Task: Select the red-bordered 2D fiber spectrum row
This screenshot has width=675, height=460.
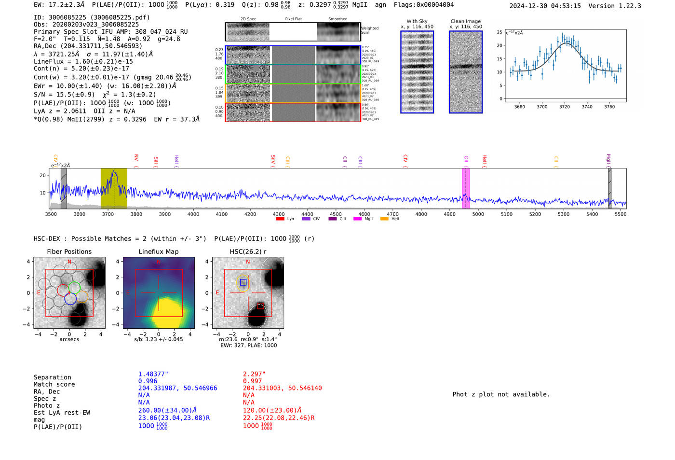Action: (293, 112)
